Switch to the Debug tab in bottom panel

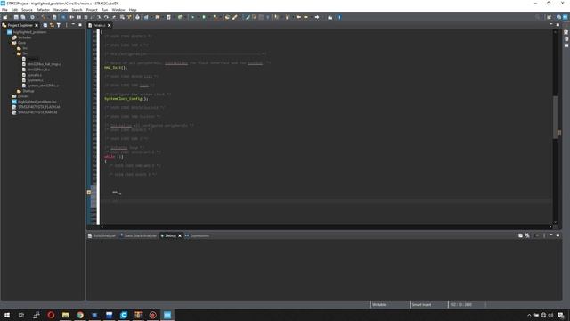(x=170, y=235)
